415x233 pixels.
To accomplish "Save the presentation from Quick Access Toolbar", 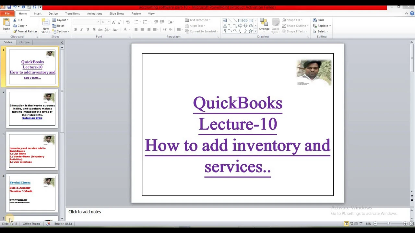I will click(x=9, y=7).
